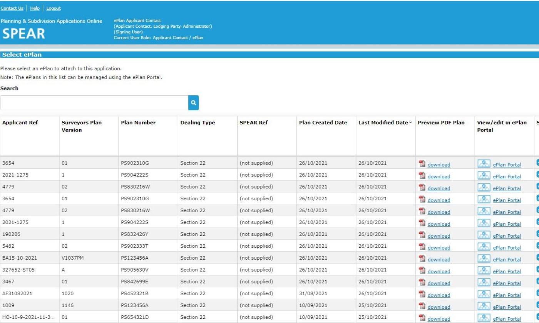This screenshot has width=539, height=323.
Task: Open ePlan Portal link for HO-10-9-2021-11-3
Action: 507,319
